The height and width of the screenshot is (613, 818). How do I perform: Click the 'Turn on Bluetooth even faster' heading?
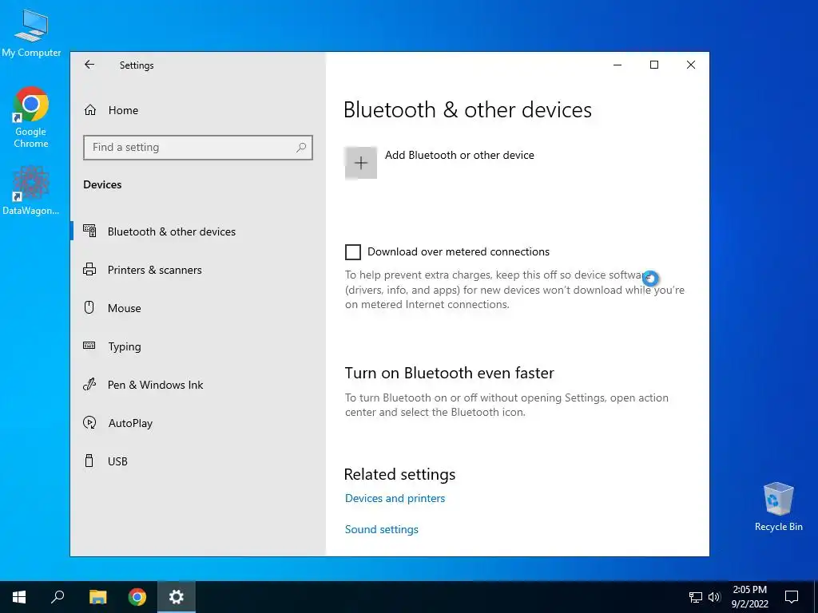pyautogui.click(x=449, y=374)
